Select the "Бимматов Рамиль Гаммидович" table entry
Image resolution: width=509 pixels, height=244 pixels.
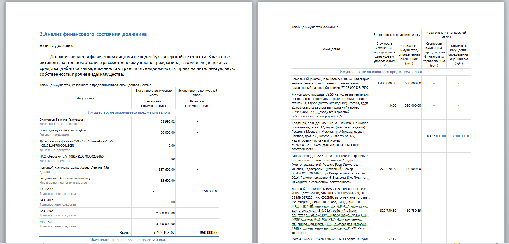click(63, 120)
